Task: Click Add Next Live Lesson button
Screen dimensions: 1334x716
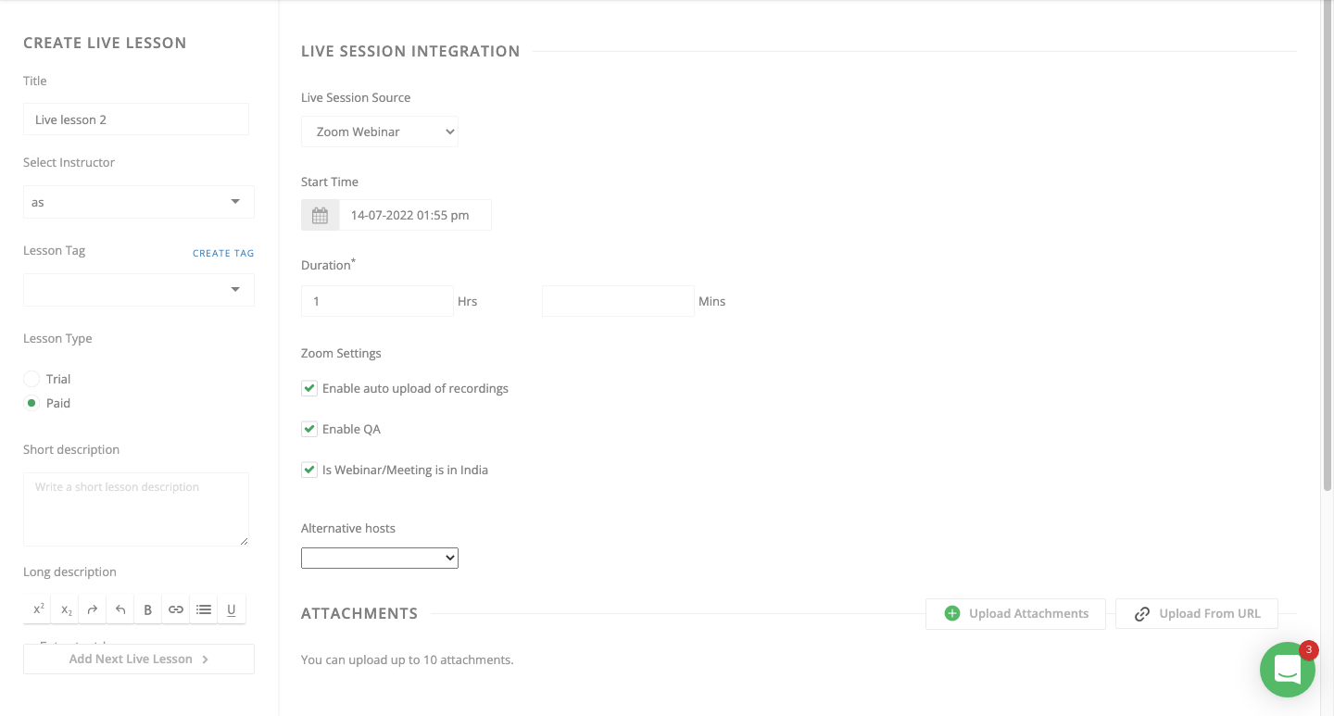Action: pos(139,659)
